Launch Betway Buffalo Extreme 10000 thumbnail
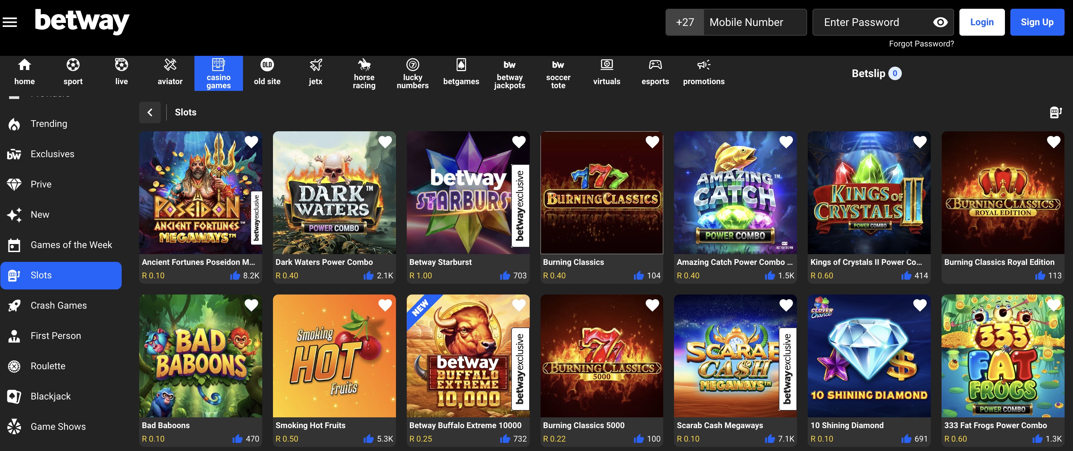This screenshot has height=451, width=1073. click(x=468, y=356)
